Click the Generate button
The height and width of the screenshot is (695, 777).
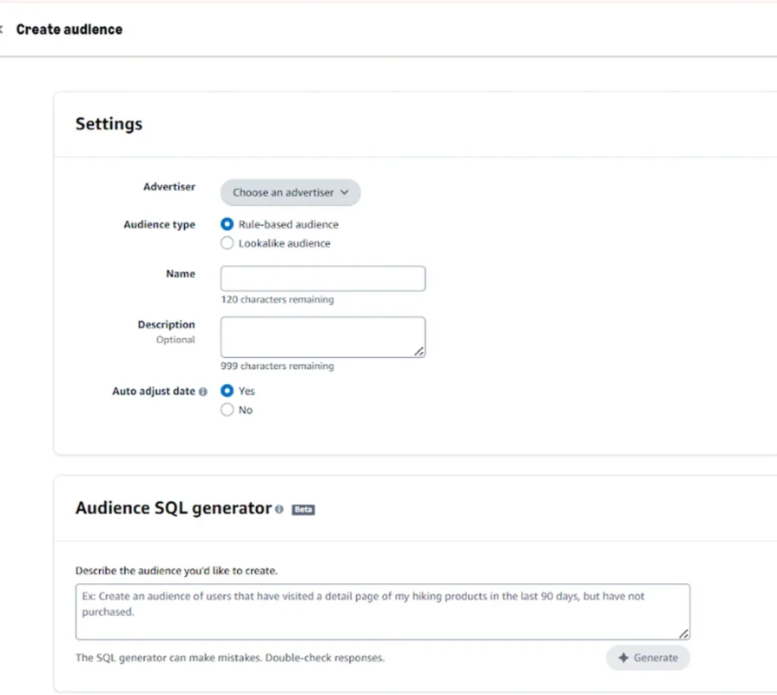tap(648, 658)
